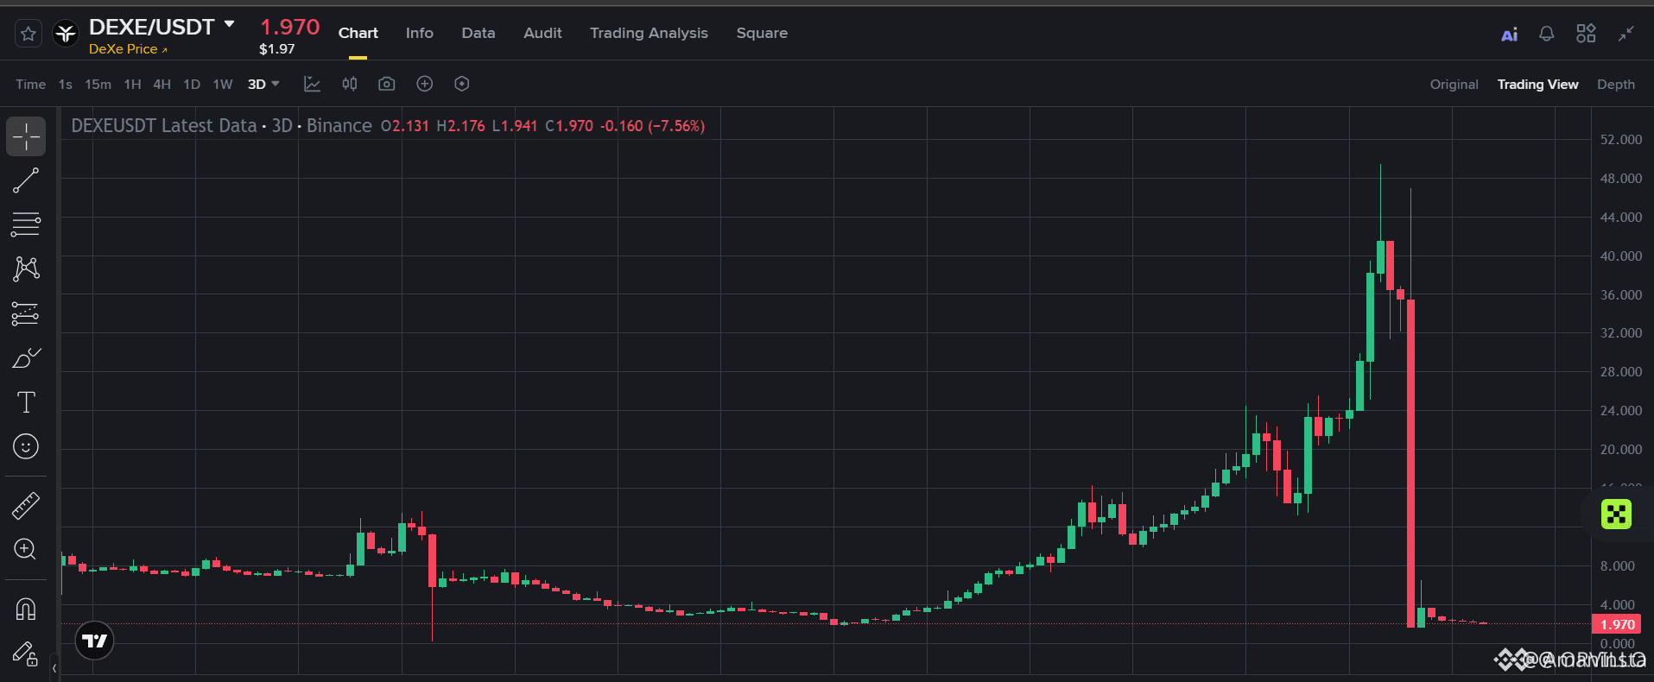Open the emoji icons tool
The height and width of the screenshot is (682, 1654).
(x=26, y=446)
